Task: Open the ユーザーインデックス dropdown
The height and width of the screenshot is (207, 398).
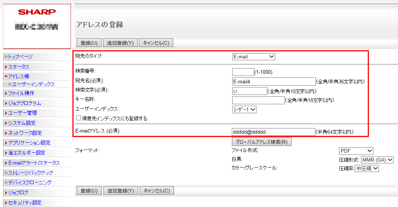Action: point(244,109)
